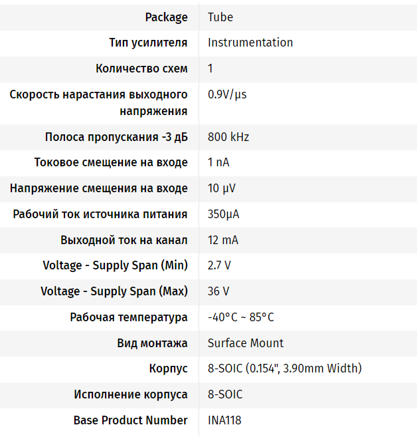Image resolution: width=417 pixels, height=439 pixels.
Task: Select the 'Тип усилителя' label
Action: (148, 43)
